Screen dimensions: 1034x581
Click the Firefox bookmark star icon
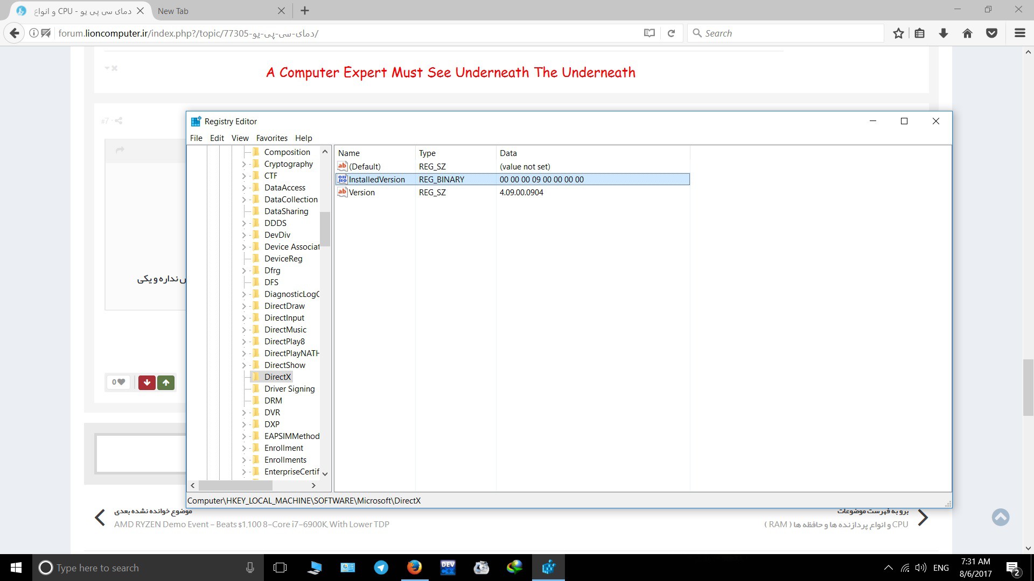pyautogui.click(x=898, y=33)
